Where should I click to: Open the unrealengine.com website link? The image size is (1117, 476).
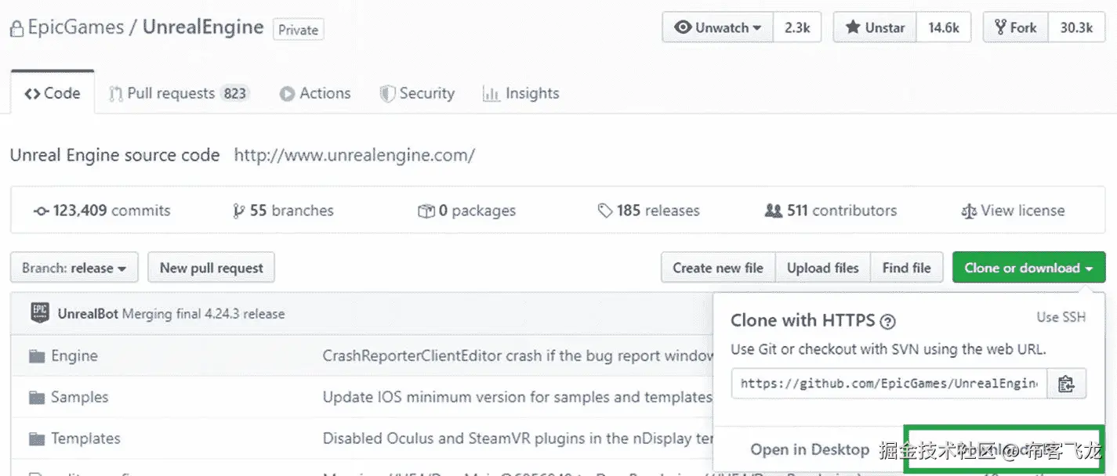(354, 155)
